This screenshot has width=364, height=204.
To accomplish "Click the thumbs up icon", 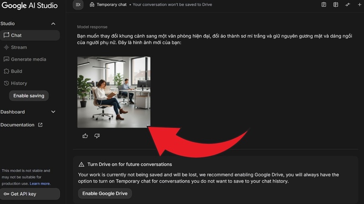I will pyautogui.click(x=85, y=136).
